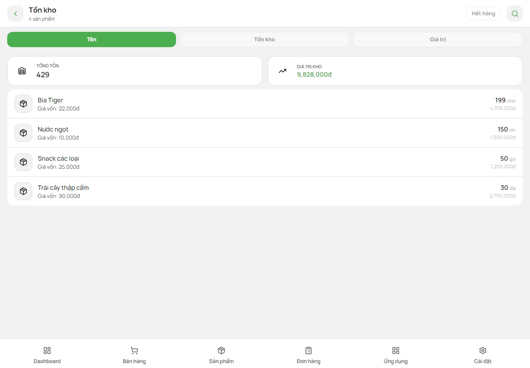Click the 4,378,000đ stock value
The height and width of the screenshot is (368, 530).
(x=503, y=108)
